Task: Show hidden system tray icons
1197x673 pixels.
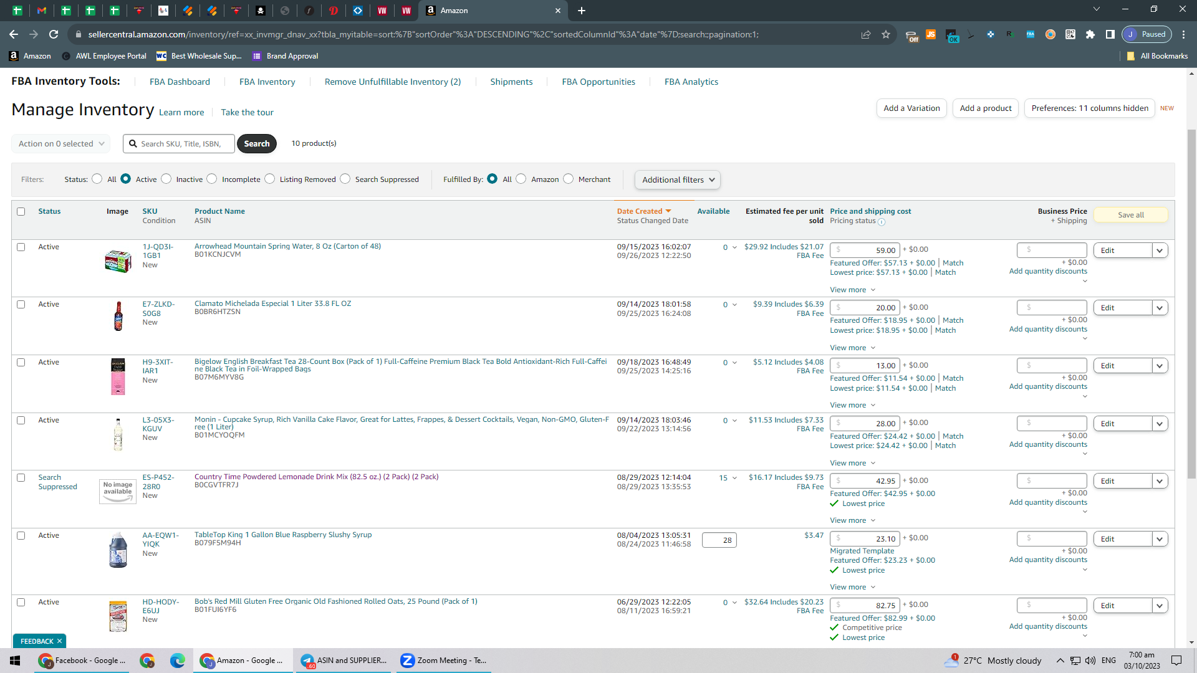Action: point(1060,661)
